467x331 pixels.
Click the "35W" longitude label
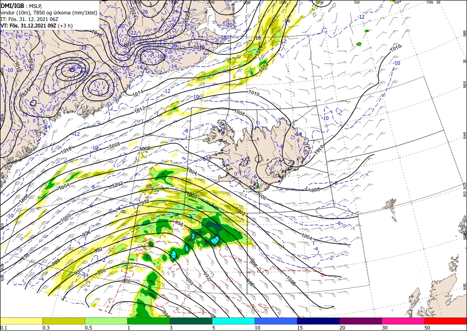[137, 2]
